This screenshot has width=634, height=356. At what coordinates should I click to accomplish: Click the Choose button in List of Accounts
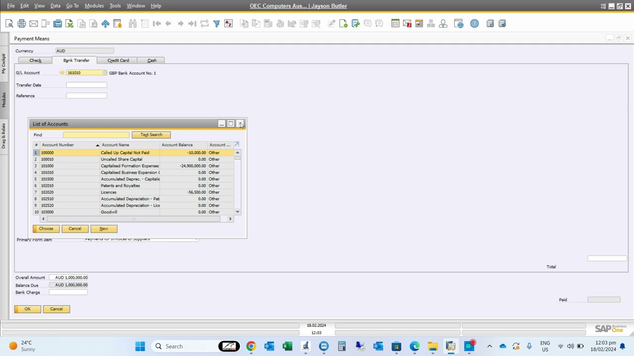[46, 228]
